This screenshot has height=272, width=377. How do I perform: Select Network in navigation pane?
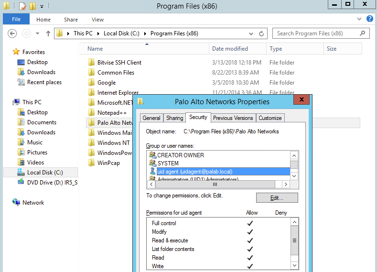pos(33,203)
